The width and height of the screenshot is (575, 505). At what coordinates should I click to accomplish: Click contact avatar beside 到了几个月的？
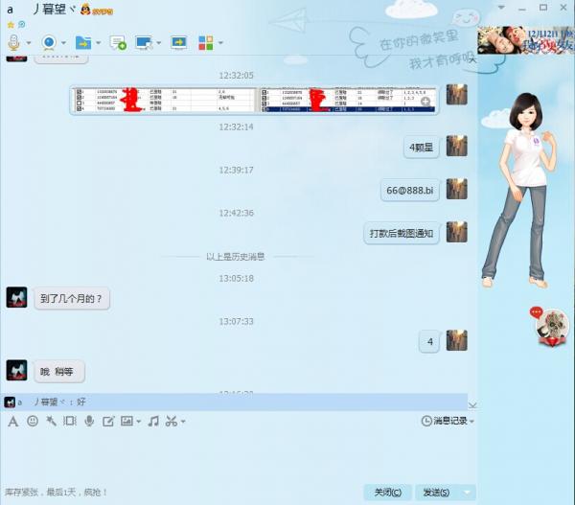tap(16, 297)
